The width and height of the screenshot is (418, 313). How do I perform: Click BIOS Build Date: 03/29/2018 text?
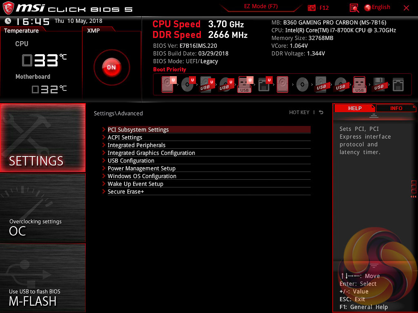click(x=191, y=53)
